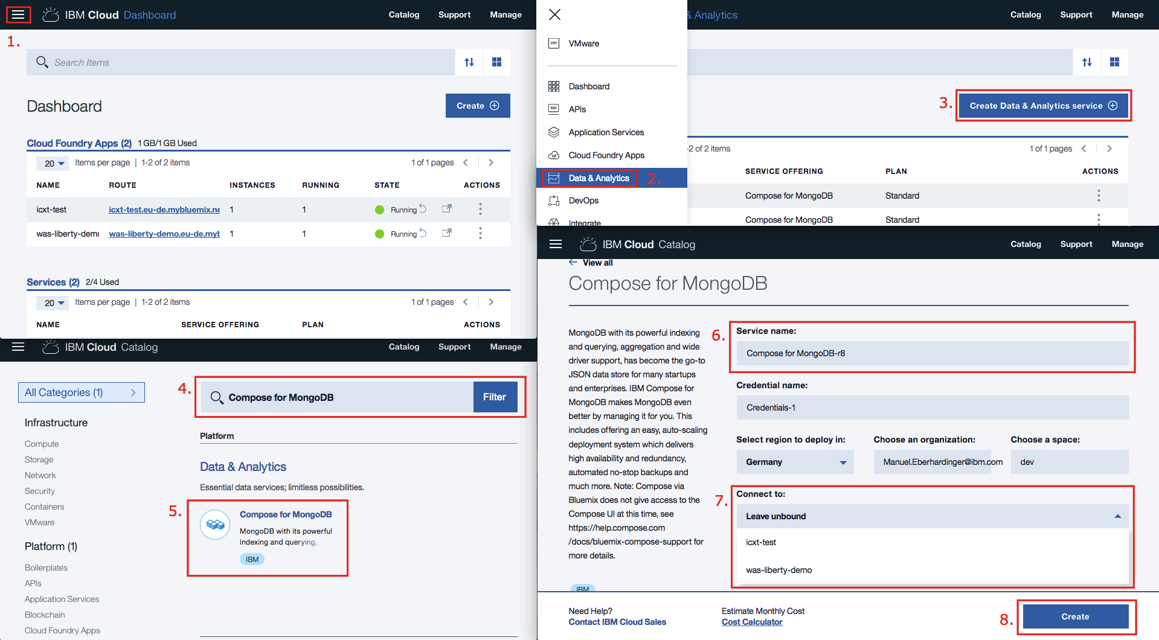This screenshot has width=1159, height=640.
Task: Open hamburger menu in bottom-left Catalog window
Action: [18, 347]
